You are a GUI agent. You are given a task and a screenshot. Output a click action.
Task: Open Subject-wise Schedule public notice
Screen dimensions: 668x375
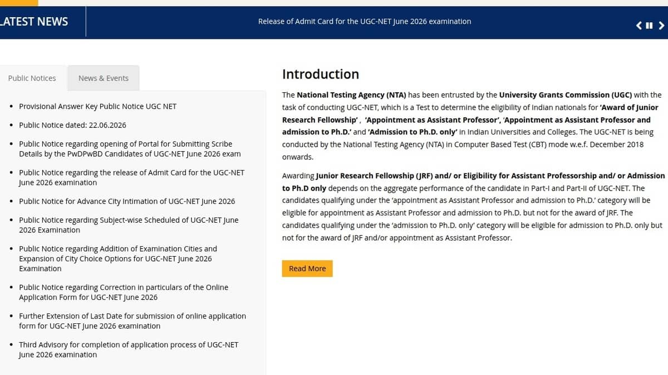tap(129, 225)
